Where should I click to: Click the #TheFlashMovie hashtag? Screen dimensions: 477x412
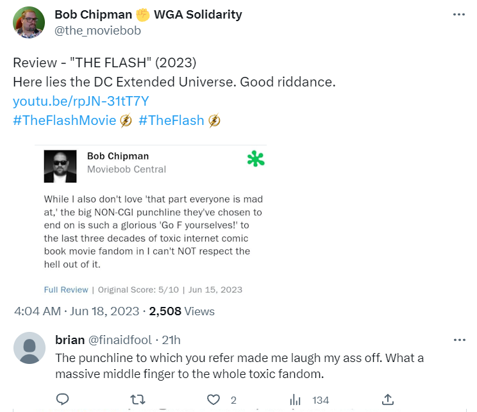pos(65,120)
